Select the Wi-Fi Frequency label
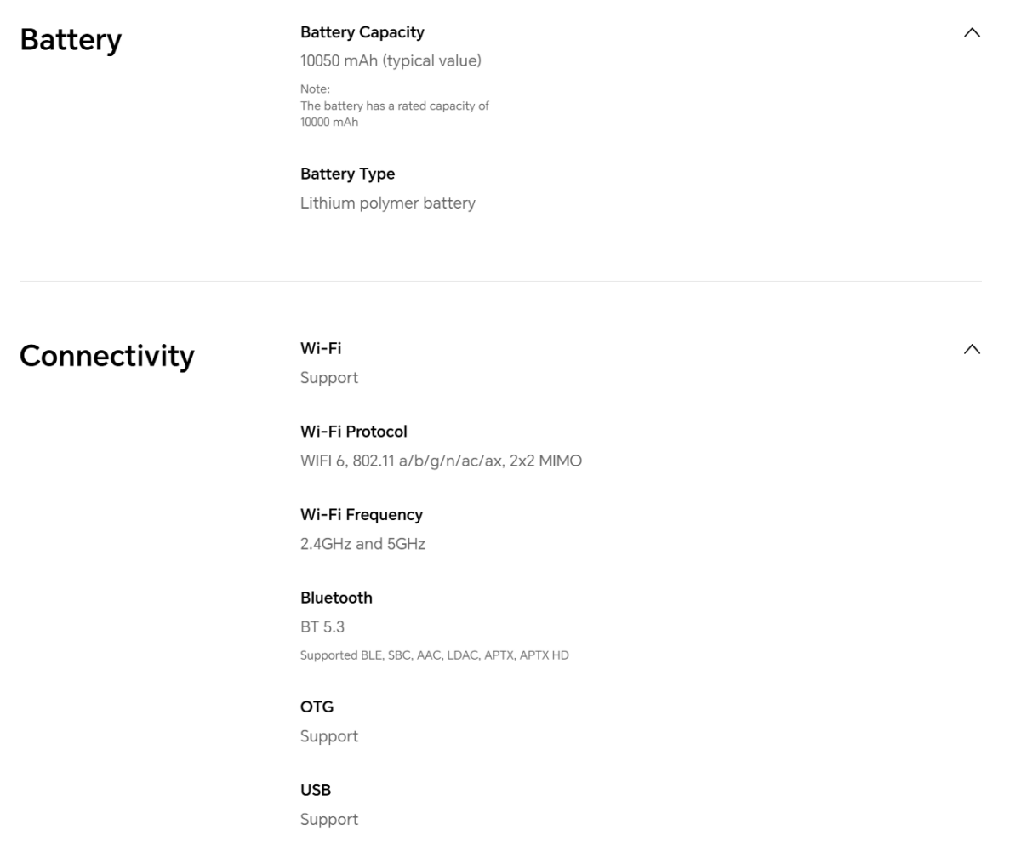The image size is (1021, 841). point(361,515)
